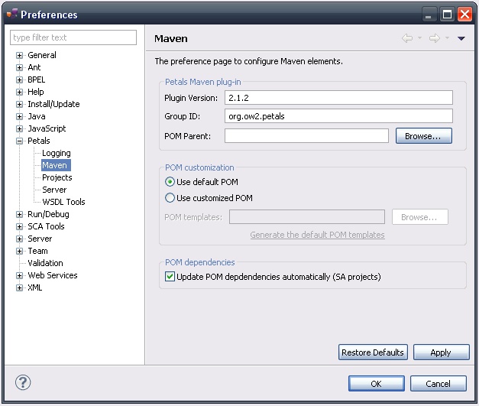The image size is (479, 406).
Task: Select the Logging preference page
Action: (56, 153)
